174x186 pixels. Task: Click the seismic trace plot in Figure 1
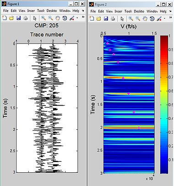[x=47, y=108]
